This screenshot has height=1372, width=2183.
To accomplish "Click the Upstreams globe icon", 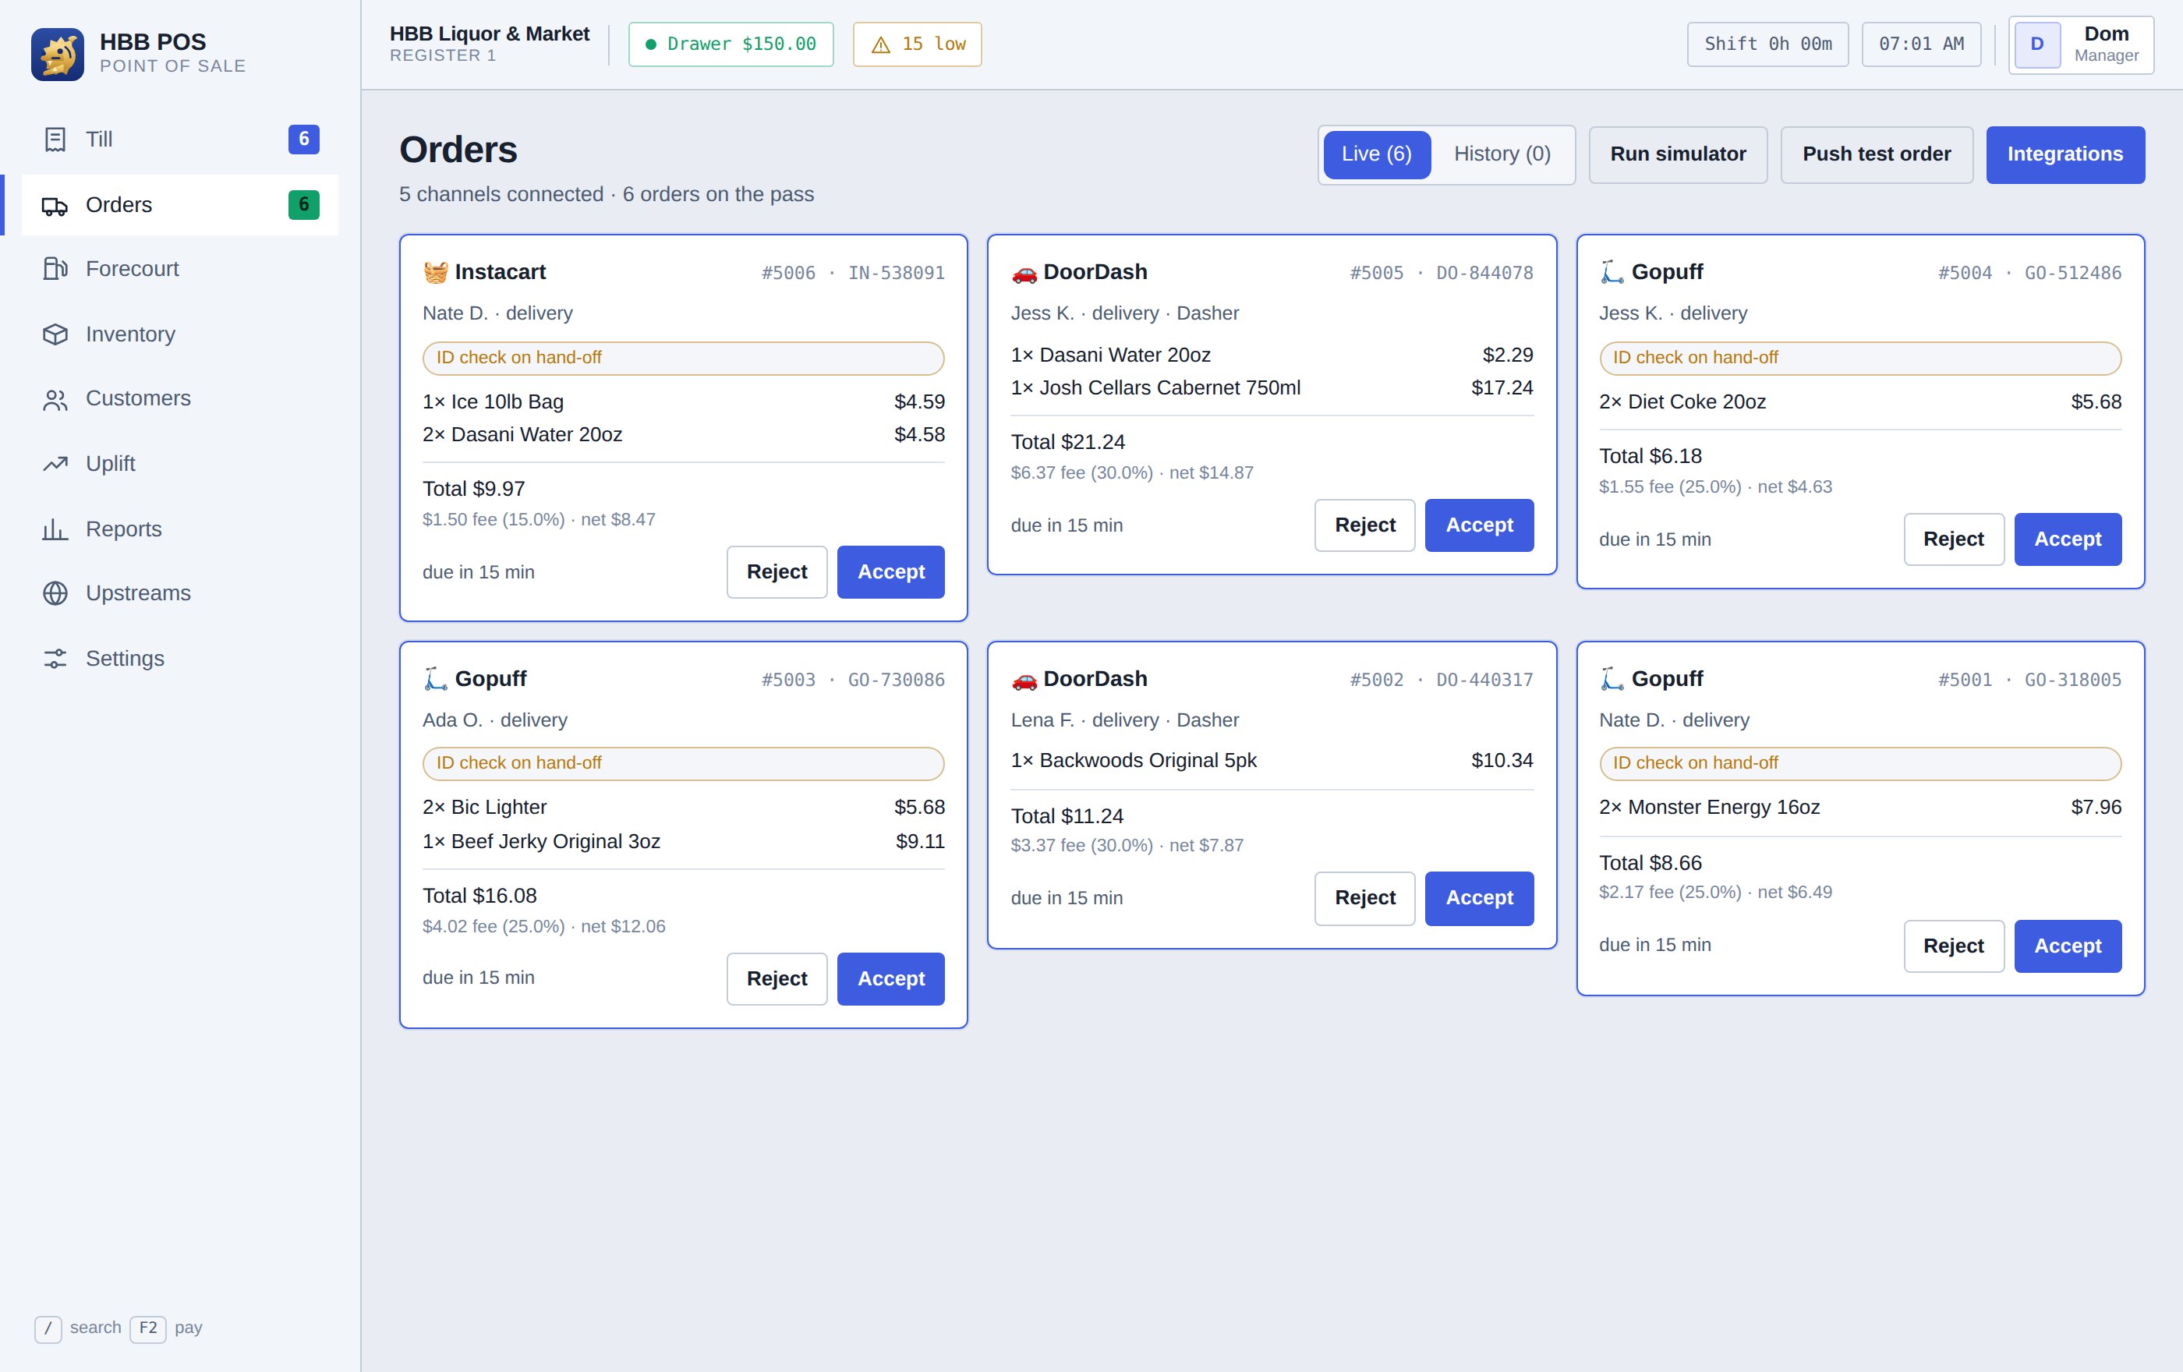I will click(x=55, y=593).
